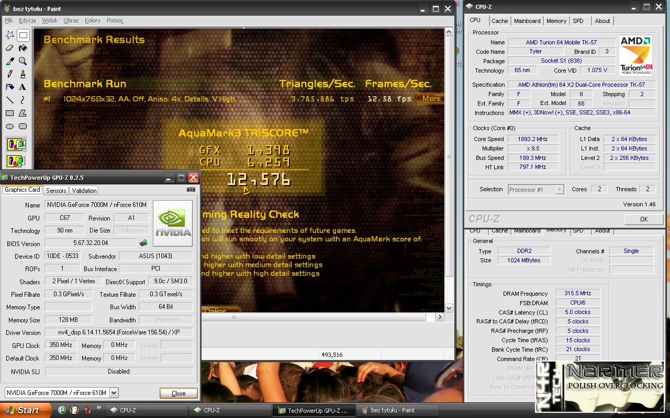
Task: Open the Cache tab in top CPU-Z window
Action: 499,21
